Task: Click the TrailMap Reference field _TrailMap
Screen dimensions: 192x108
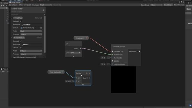Action: pos(31,25)
